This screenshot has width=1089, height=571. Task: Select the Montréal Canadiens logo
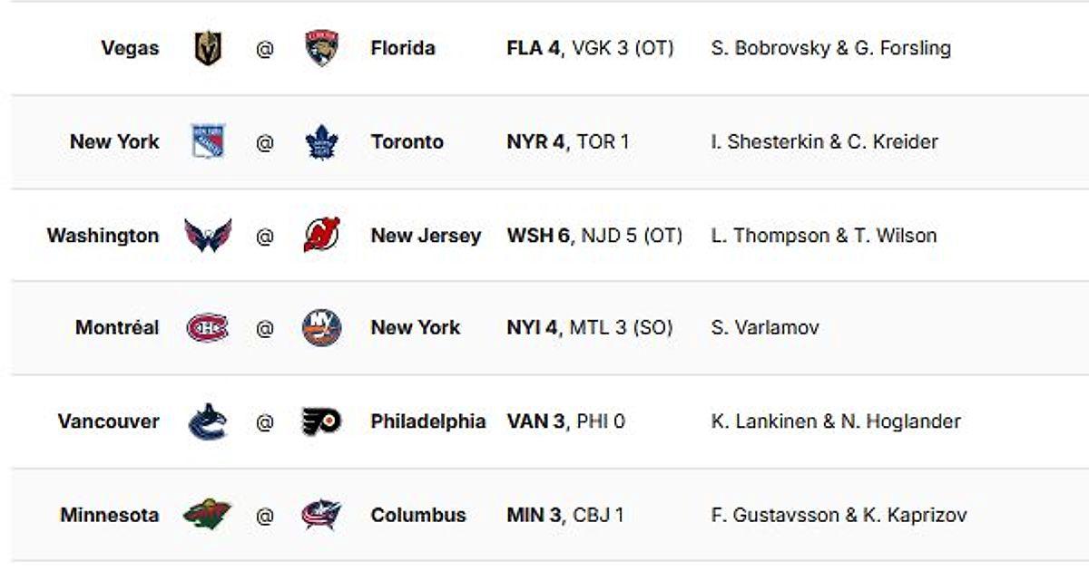pyautogui.click(x=208, y=327)
